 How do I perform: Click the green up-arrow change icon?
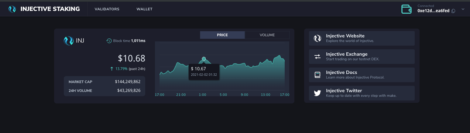point(112,69)
